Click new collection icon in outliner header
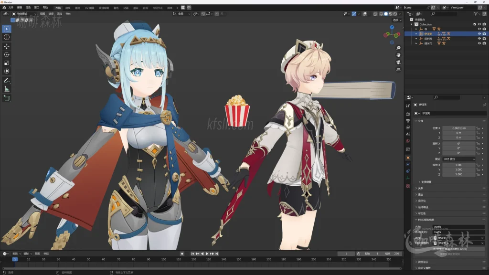The width and height of the screenshot is (489, 275). 484,14
